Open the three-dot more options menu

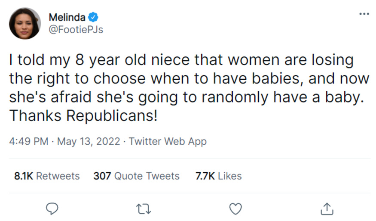(x=364, y=14)
